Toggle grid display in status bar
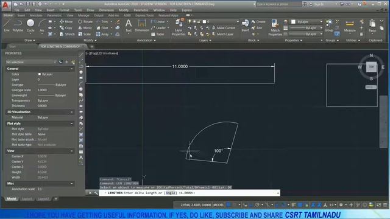This screenshot has width=390, height=219. coord(229,205)
